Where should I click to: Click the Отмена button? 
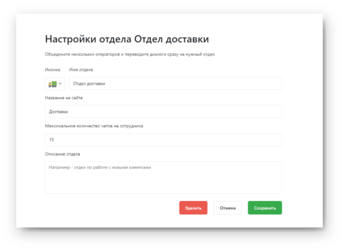(x=228, y=208)
